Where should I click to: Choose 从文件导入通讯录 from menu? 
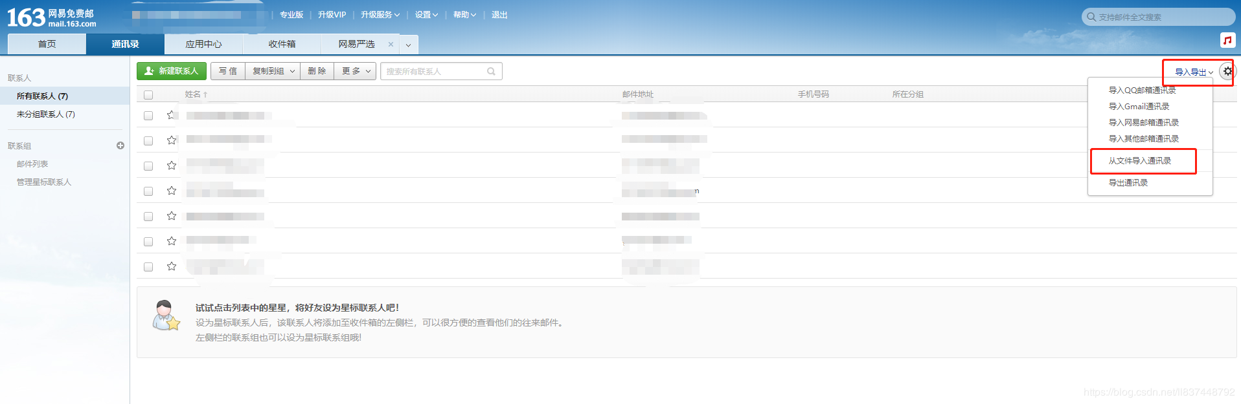(1140, 161)
